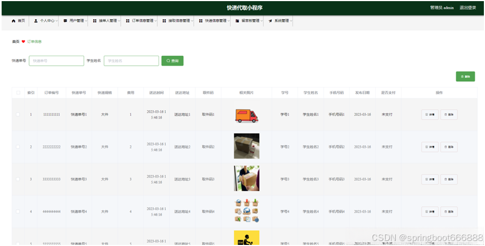This screenshot has width=485, height=246.
Task: Click the 订单信息 breadcrumb
Action: coord(35,42)
